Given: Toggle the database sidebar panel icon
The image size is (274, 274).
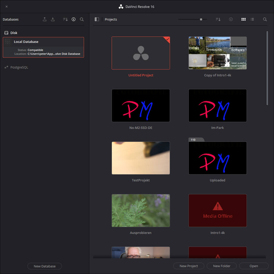Looking at the screenshot, I should (97, 19).
